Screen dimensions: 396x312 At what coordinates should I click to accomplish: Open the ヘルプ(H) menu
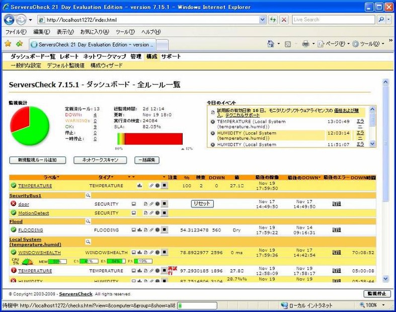tap(151, 32)
